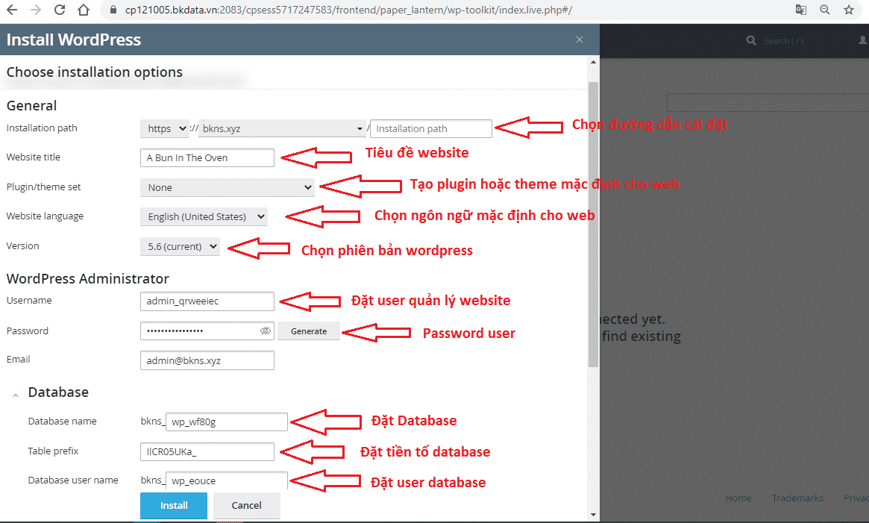Open the Home link in cPanel footer
This screenshot has width=869, height=523.
[x=738, y=498]
